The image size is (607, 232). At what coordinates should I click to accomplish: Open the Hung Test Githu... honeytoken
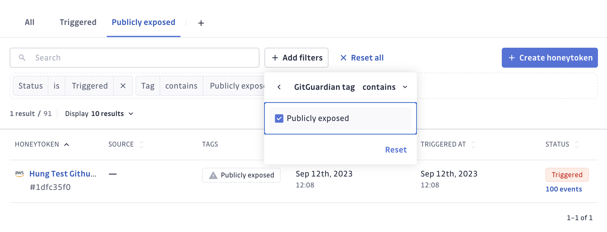(63, 174)
